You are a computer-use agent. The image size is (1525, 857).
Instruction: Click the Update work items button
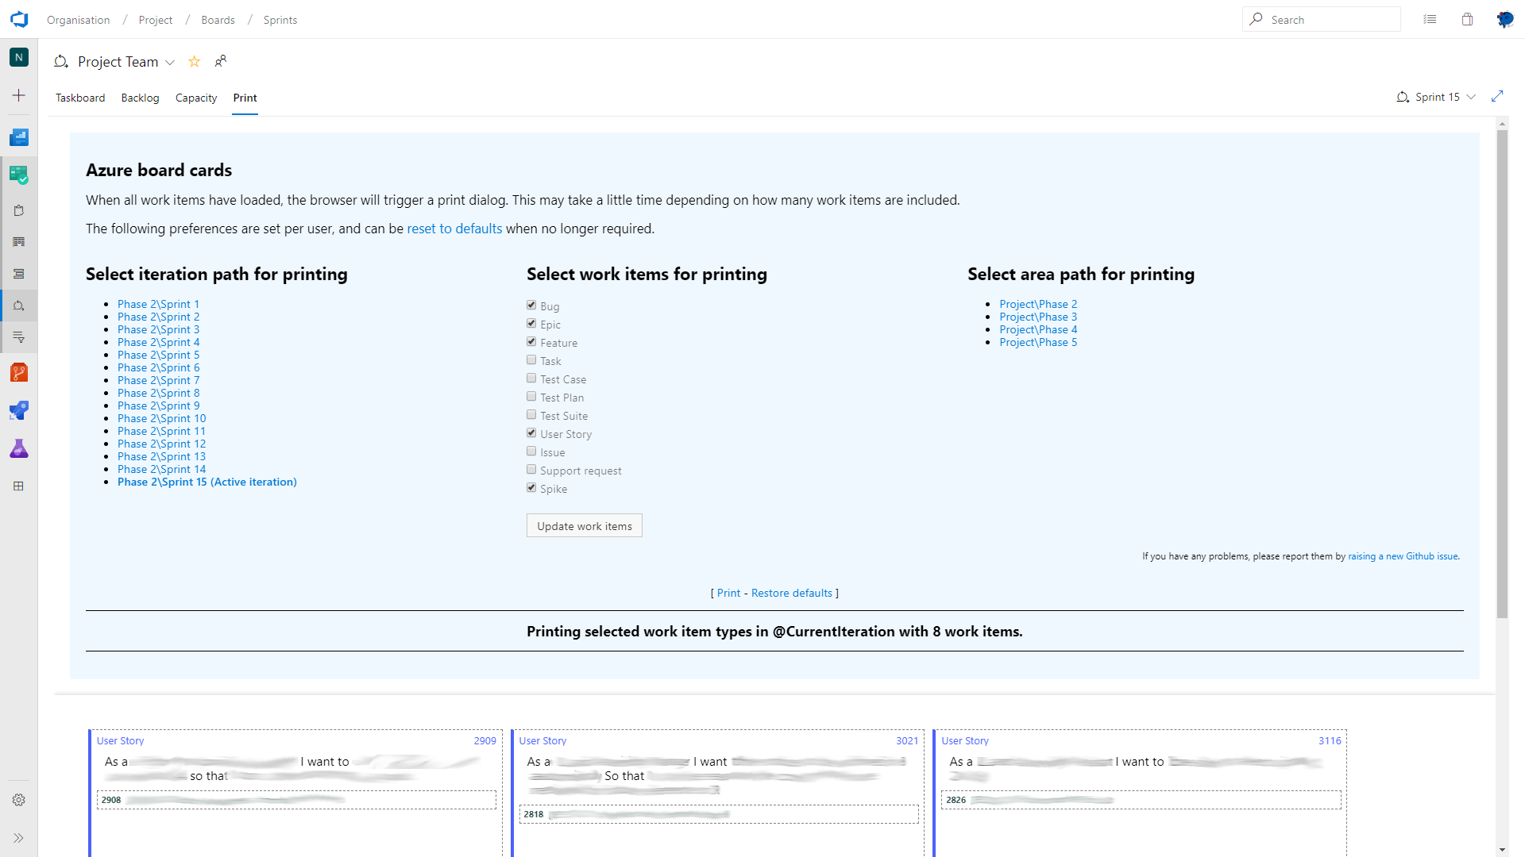[585, 526]
